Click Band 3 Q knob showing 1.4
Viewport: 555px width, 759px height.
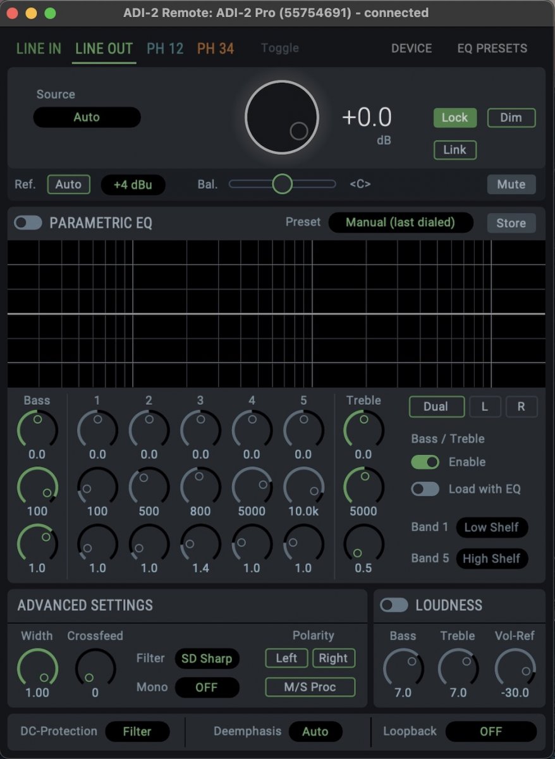pos(200,544)
